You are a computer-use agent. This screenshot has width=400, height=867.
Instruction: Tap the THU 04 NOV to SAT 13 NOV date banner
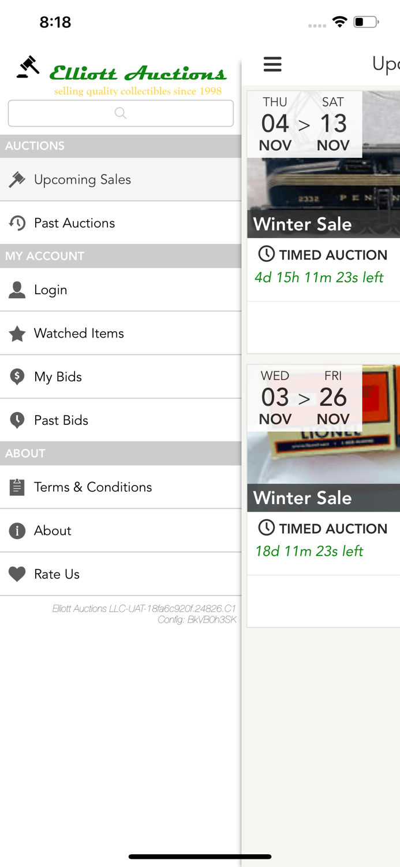coord(304,124)
